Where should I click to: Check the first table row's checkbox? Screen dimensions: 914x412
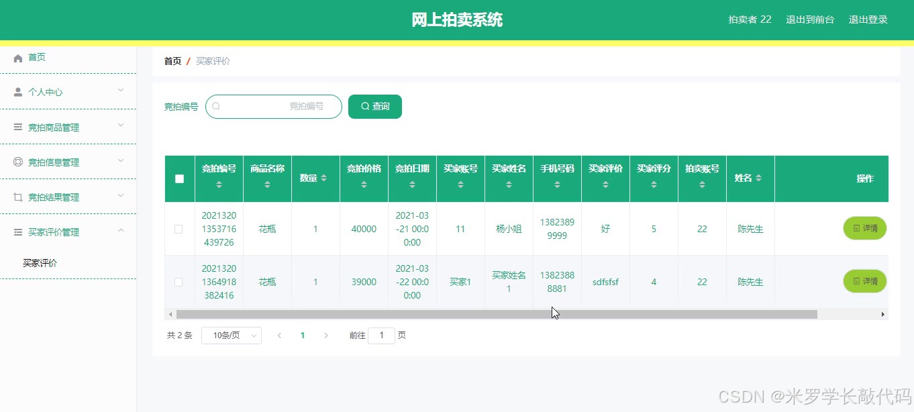point(179,228)
